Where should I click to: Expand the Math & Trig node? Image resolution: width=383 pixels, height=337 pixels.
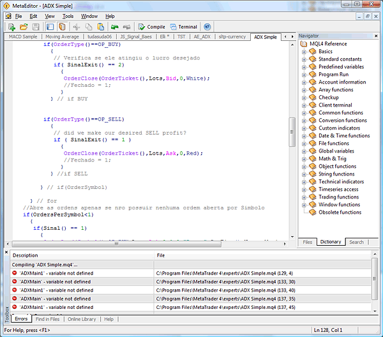pyautogui.click(x=304, y=159)
